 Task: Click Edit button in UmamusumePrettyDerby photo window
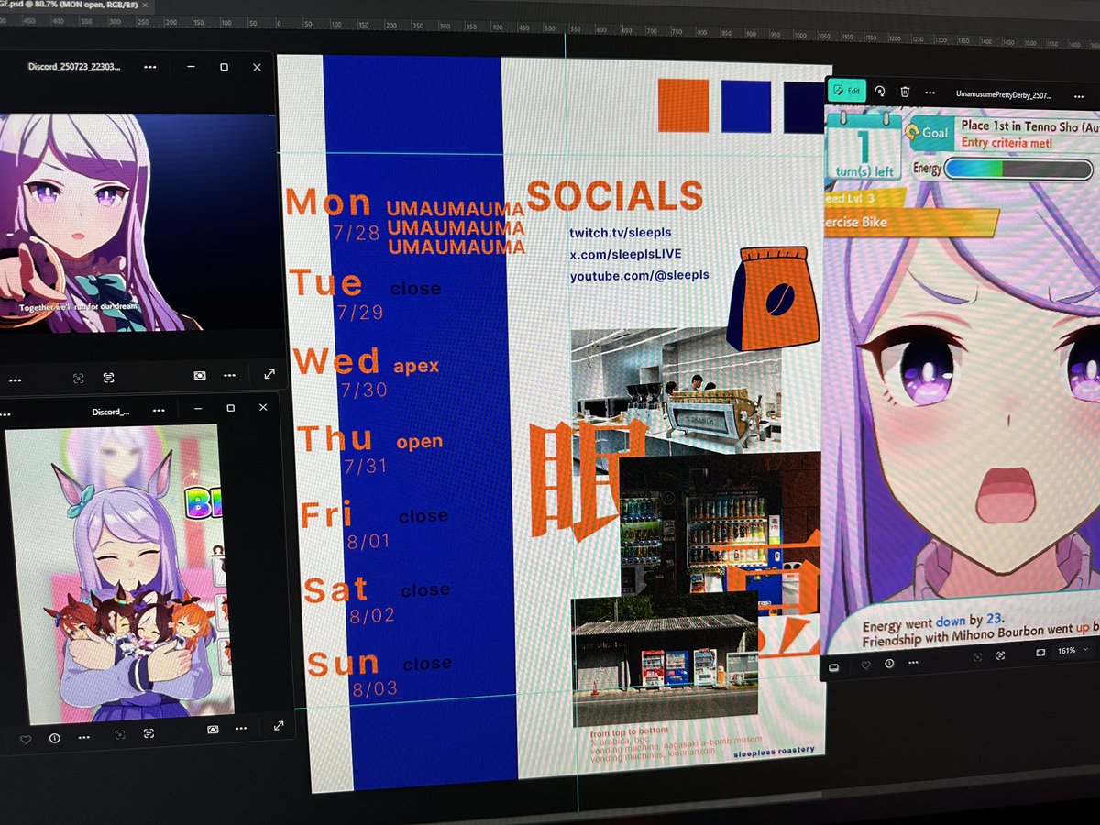847,91
